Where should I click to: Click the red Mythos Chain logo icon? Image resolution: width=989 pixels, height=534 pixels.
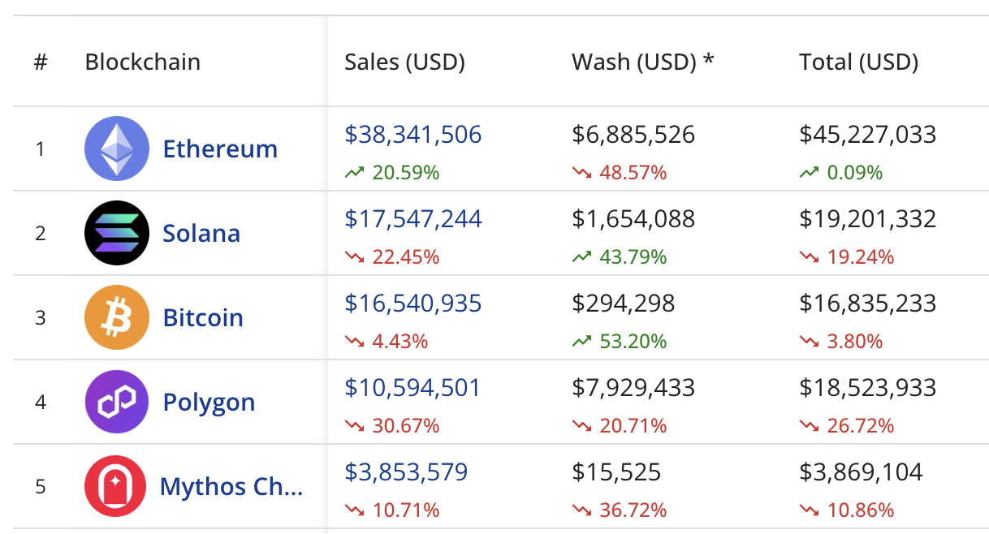pyautogui.click(x=117, y=486)
